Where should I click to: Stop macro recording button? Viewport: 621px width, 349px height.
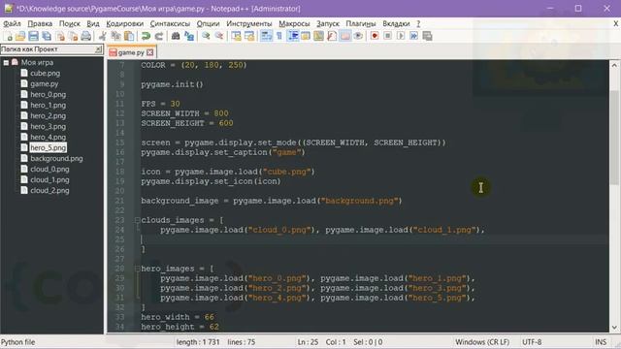pos(388,37)
